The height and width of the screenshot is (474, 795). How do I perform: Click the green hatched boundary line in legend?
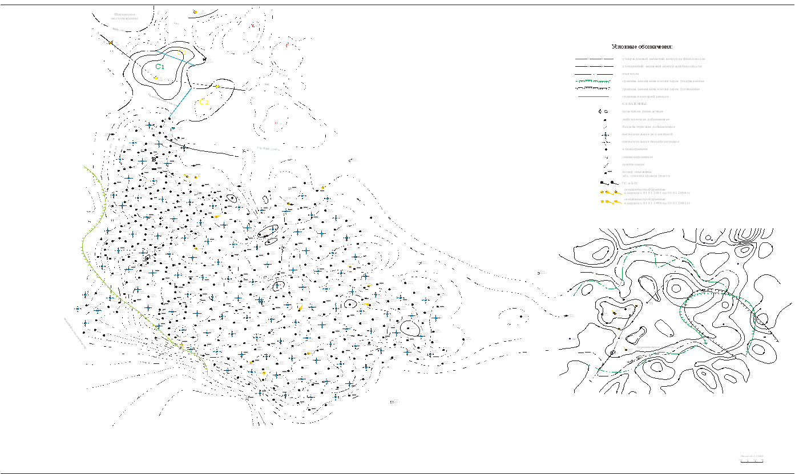[x=594, y=82]
